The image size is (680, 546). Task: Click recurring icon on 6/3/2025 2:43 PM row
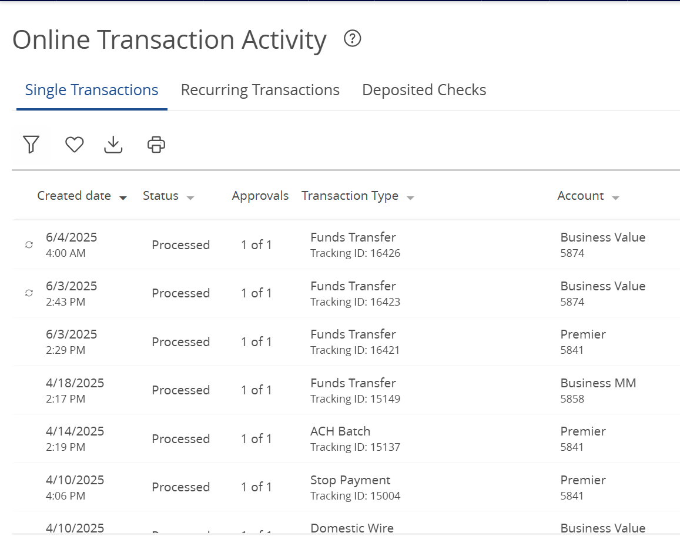pyautogui.click(x=29, y=293)
